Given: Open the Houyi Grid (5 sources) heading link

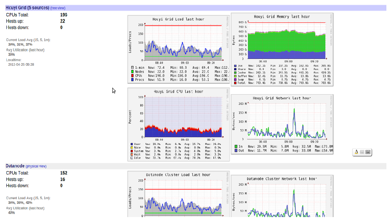Looking at the screenshot, I should click(28, 8).
